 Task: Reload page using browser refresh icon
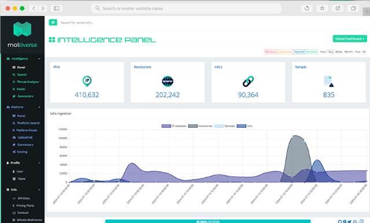[306, 8]
